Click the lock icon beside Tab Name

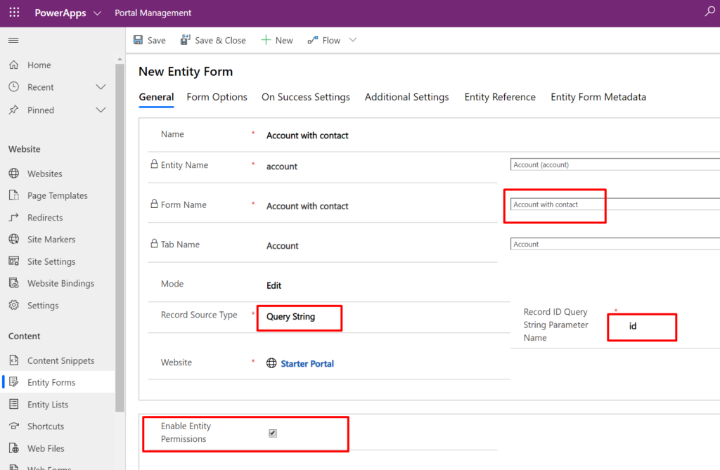154,243
